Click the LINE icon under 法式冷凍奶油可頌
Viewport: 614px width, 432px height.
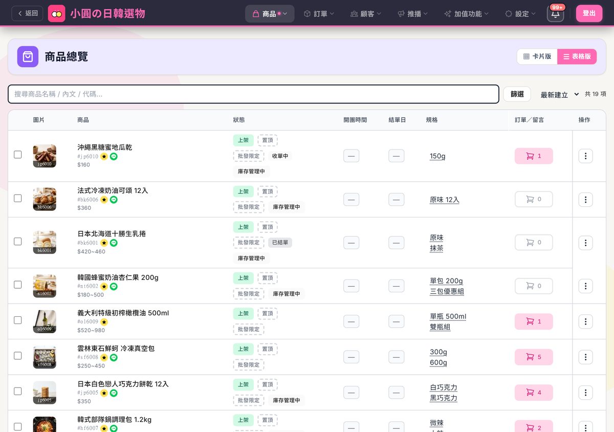tap(114, 200)
